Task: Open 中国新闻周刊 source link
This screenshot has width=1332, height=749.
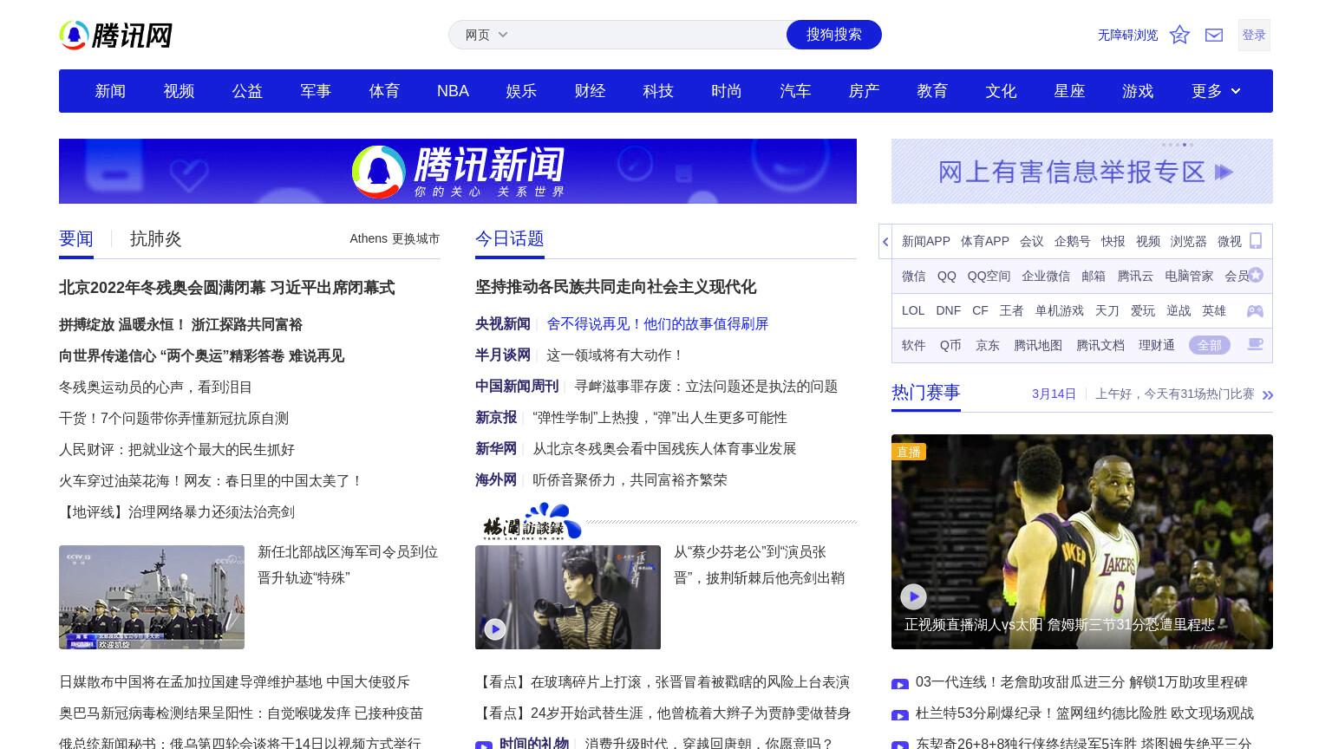Action: [x=517, y=386]
